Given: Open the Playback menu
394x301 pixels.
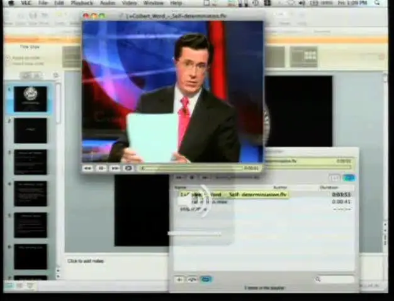Looking at the screenshot, I should click(x=82, y=3).
